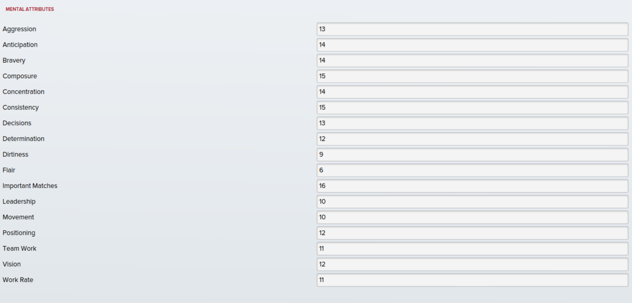
Task: Select the Dirtiness value field
Action: pyautogui.click(x=472, y=155)
